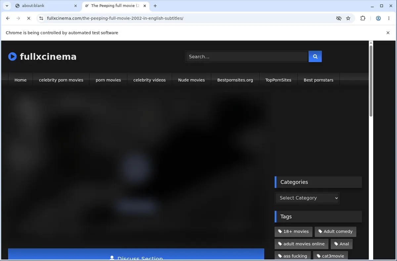This screenshot has width=397, height=261.
Task: Expand the Select Category dropdown
Action: (x=307, y=198)
